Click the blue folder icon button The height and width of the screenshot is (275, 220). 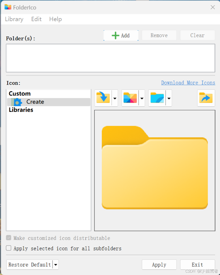click(x=157, y=98)
